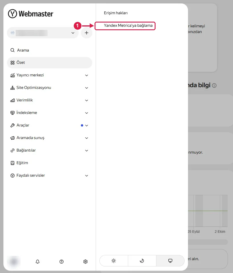Viewport: 233px width, 273px height.
Task: Expand İndeksleme chevron
Action: (87, 113)
